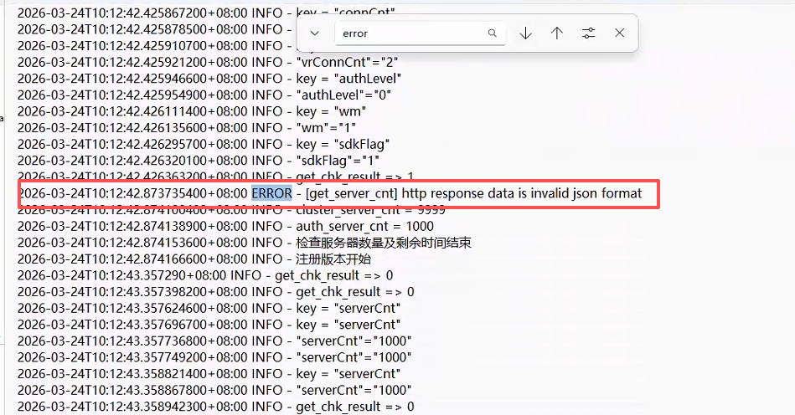Click the key = "sdkFlag" log line
Image resolution: width=795 pixels, height=415 pixels.
pos(344,144)
